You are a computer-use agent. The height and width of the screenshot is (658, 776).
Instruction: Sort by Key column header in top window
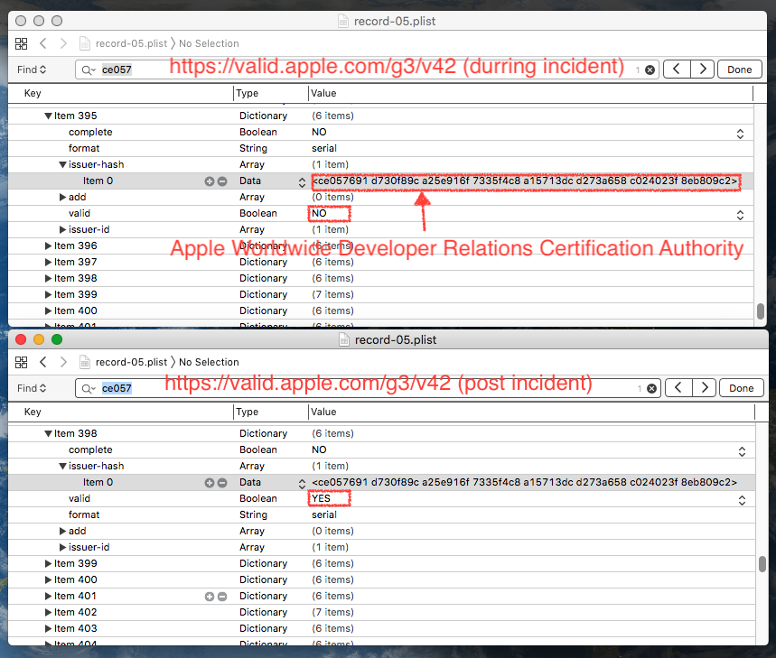[x=121, y=94]
